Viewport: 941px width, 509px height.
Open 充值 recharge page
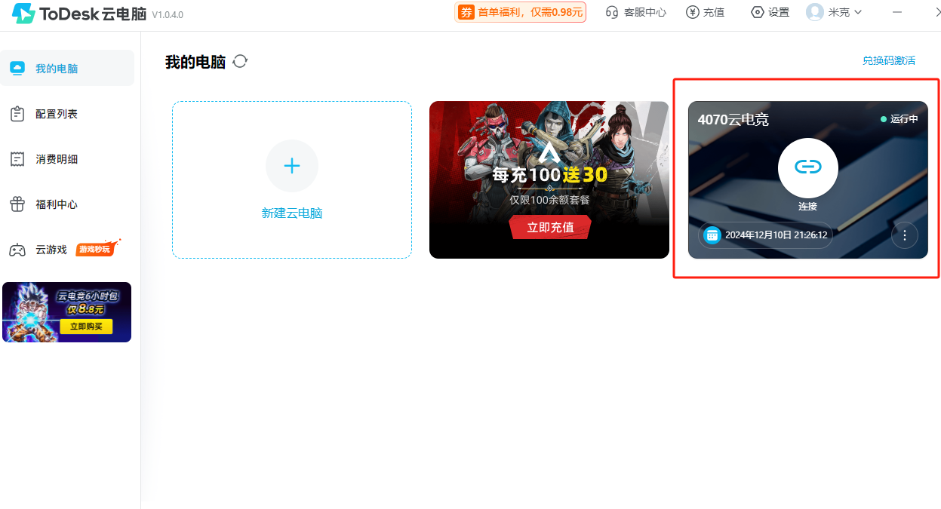714,12
